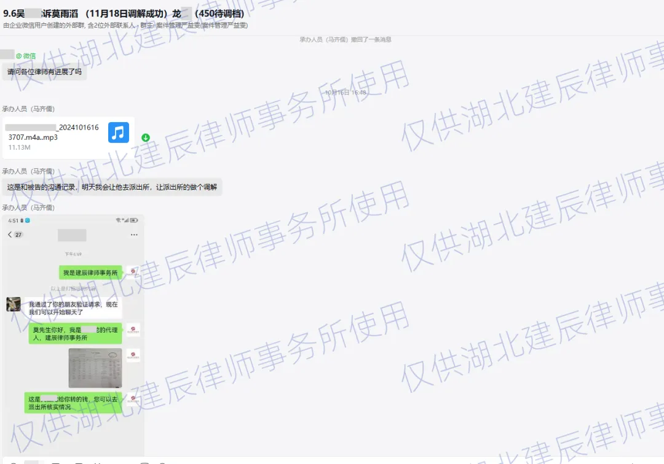Click the green @微信 label

coord(26,56)
